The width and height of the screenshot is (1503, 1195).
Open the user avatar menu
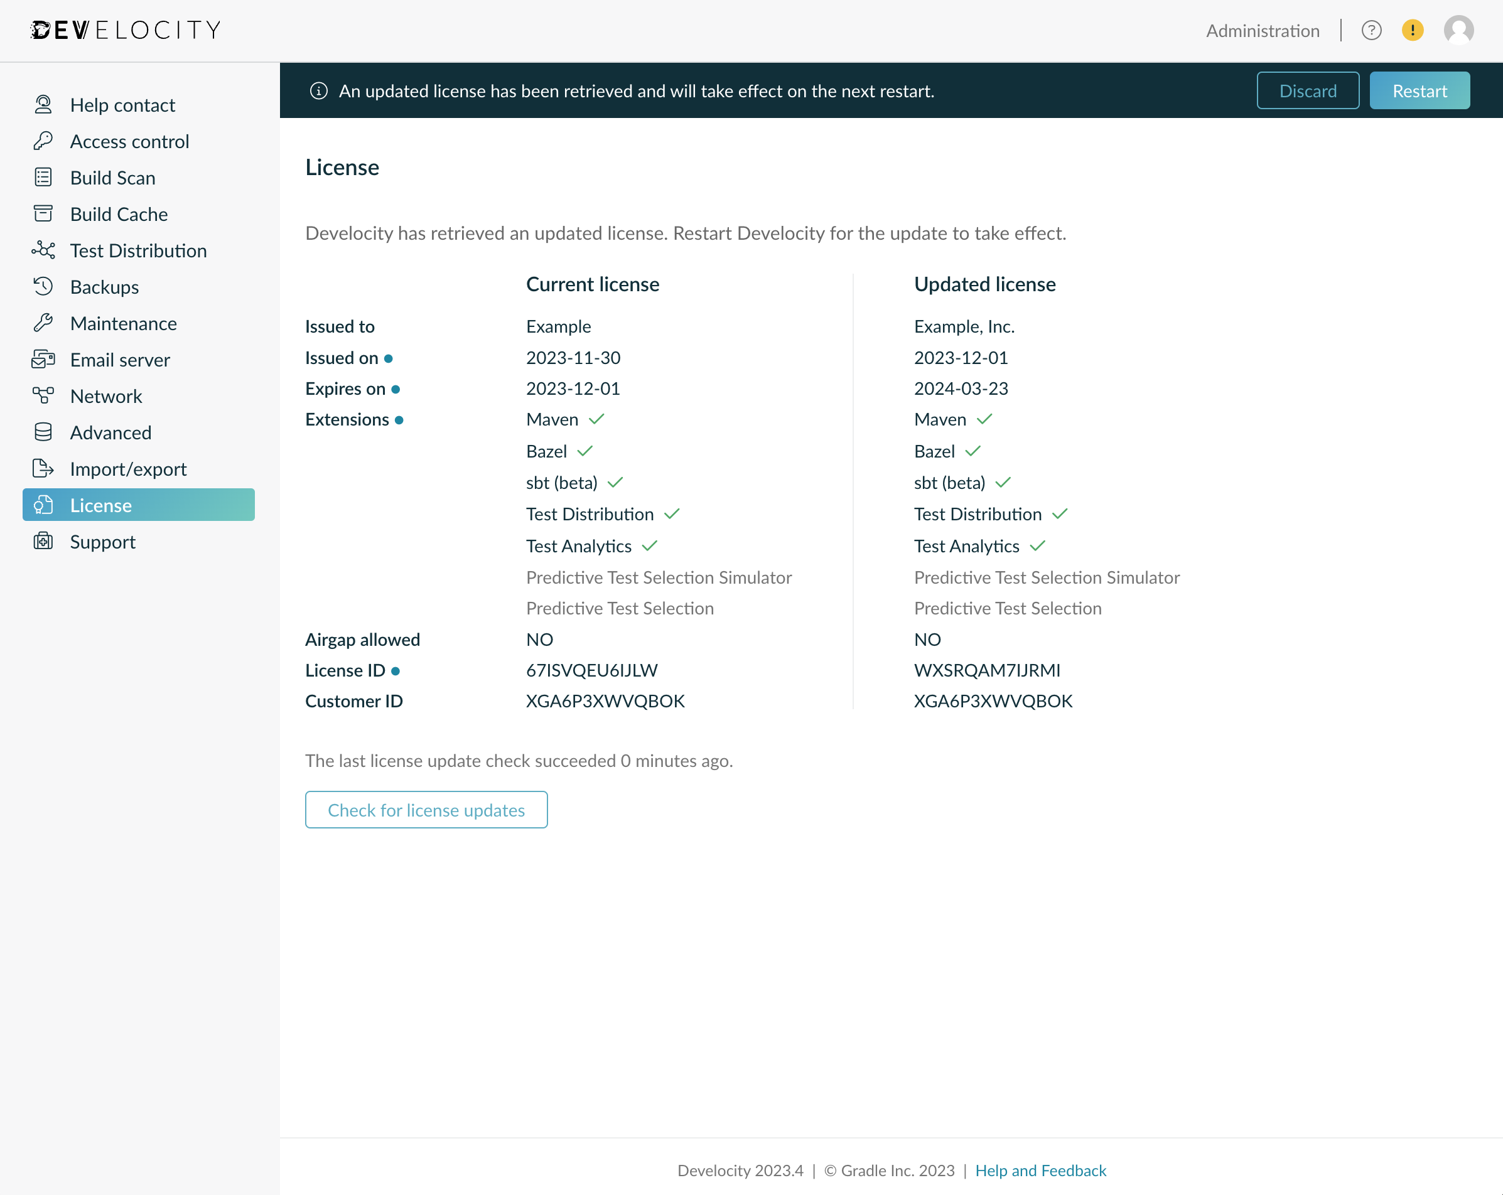(x=1458, y=29)
